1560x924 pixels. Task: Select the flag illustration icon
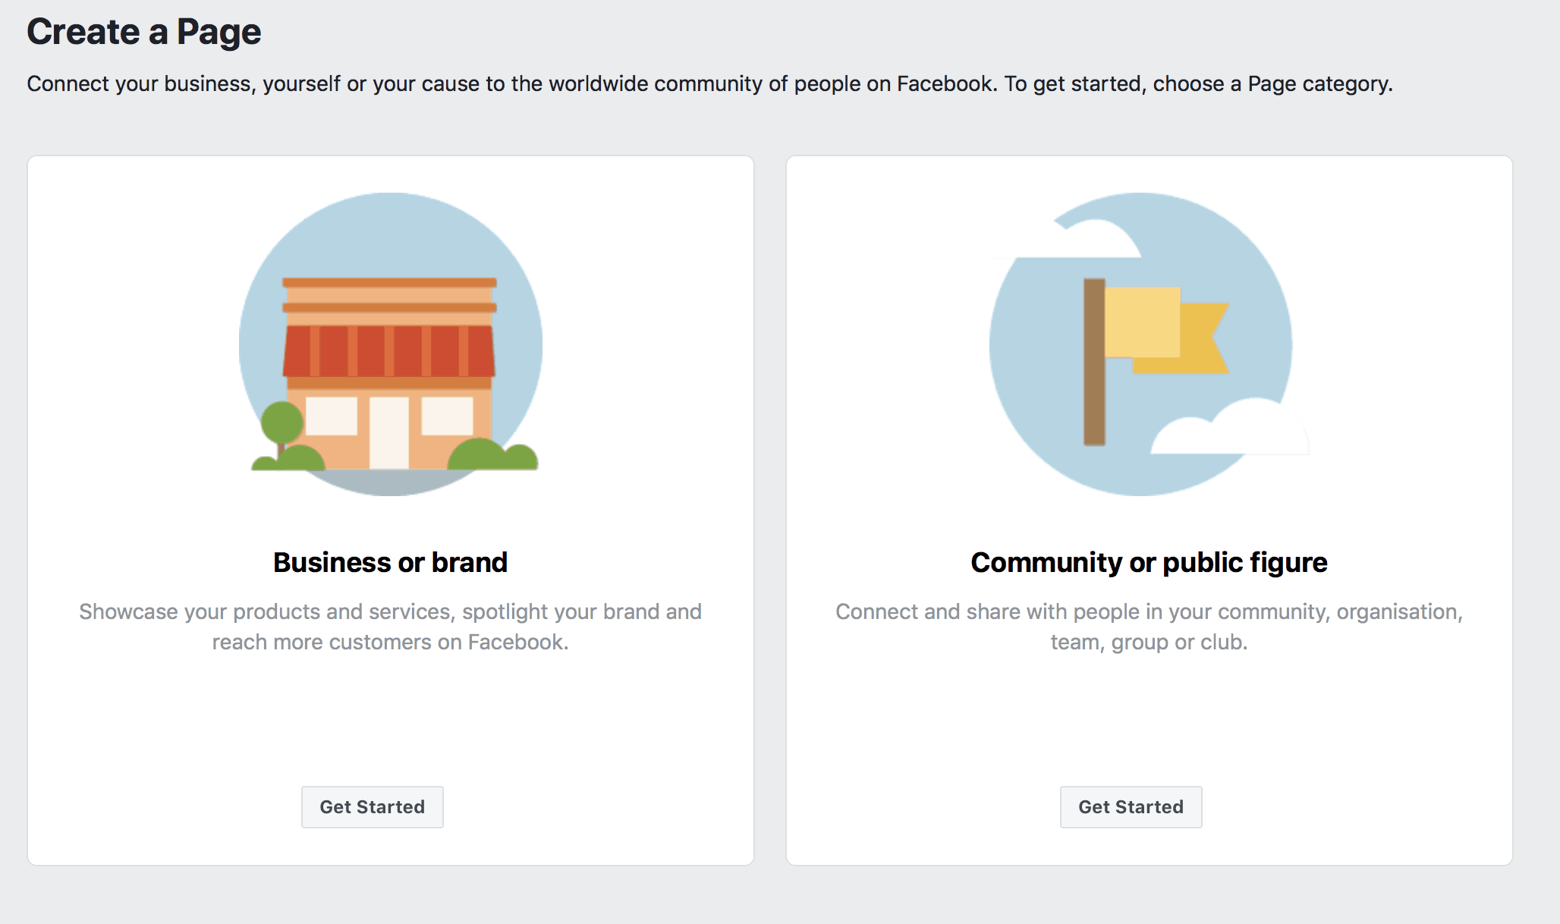click(1149, 344)
